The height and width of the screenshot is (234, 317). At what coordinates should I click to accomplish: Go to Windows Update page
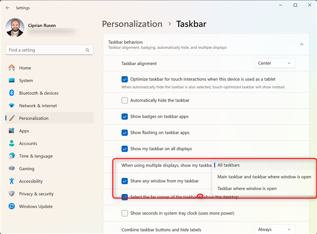pyautogui.click(x=49, y=206)
